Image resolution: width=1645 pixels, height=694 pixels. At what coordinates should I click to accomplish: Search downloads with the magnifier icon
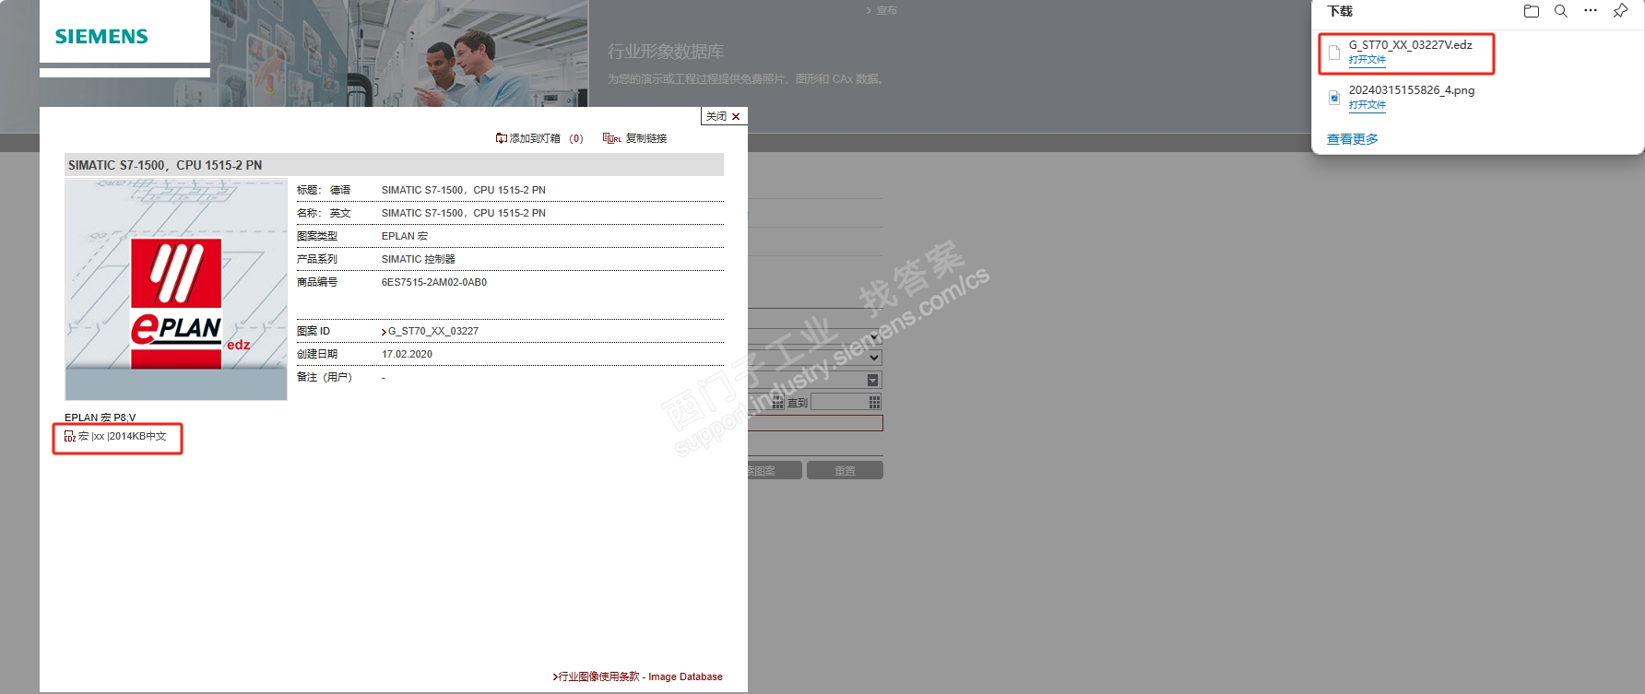pos(1561,11)
